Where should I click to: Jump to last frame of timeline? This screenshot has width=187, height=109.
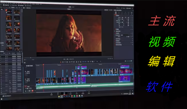(x=71, y=59)
